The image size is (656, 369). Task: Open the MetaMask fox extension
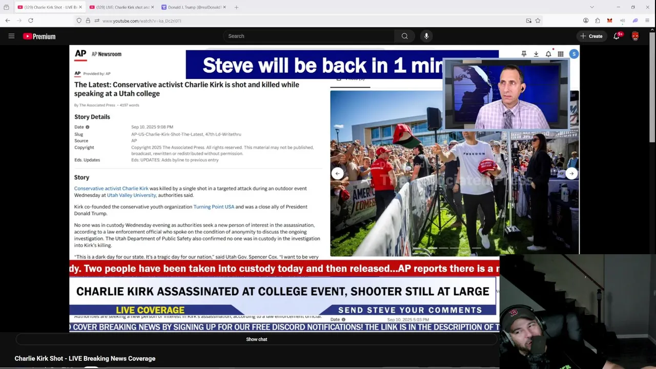609,20
